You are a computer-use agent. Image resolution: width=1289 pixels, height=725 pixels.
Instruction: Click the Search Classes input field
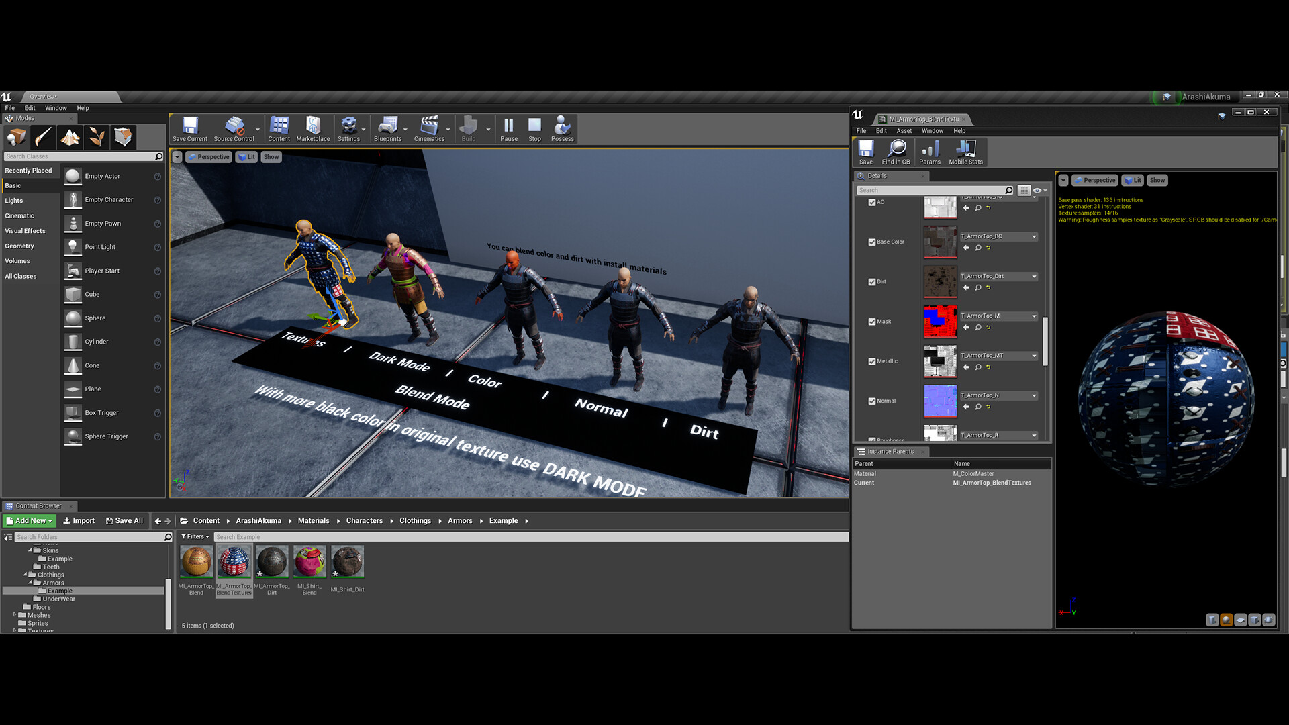click(83, 156)
